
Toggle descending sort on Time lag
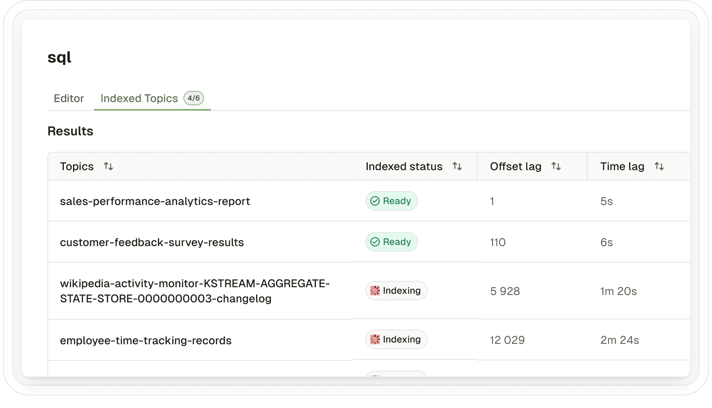(x=660, y=167)
